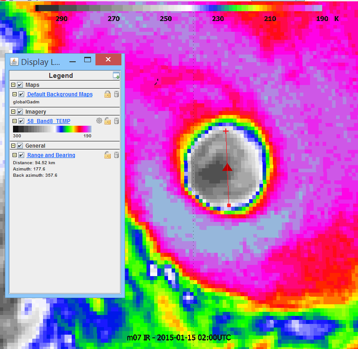The height and width of the screenshot is (349, 358).
Task: Open the Default Background Maps link
Action: (60, 94)
